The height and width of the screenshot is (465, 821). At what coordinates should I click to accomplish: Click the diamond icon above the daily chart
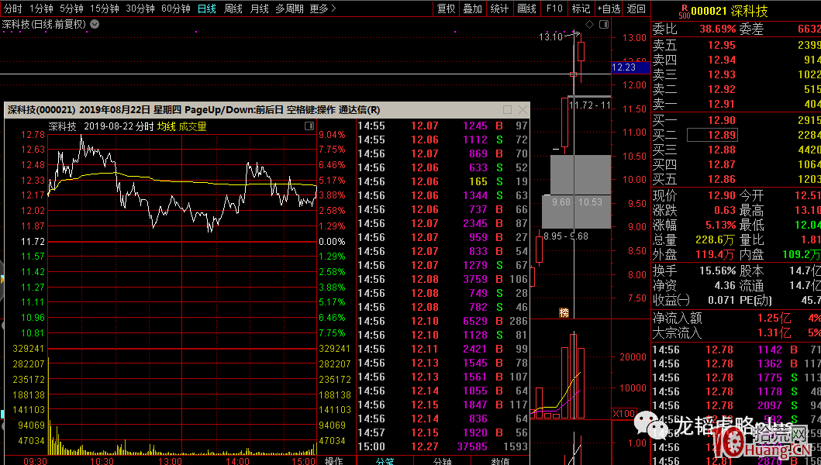(x=589, y=24)
